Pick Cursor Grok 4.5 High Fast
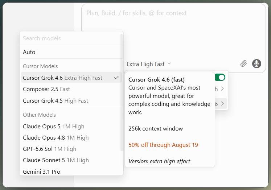This screenshot has height=190, width=271. tap(71, 101)
